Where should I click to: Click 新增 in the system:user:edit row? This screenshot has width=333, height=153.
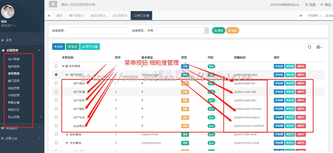pos(290,100)
